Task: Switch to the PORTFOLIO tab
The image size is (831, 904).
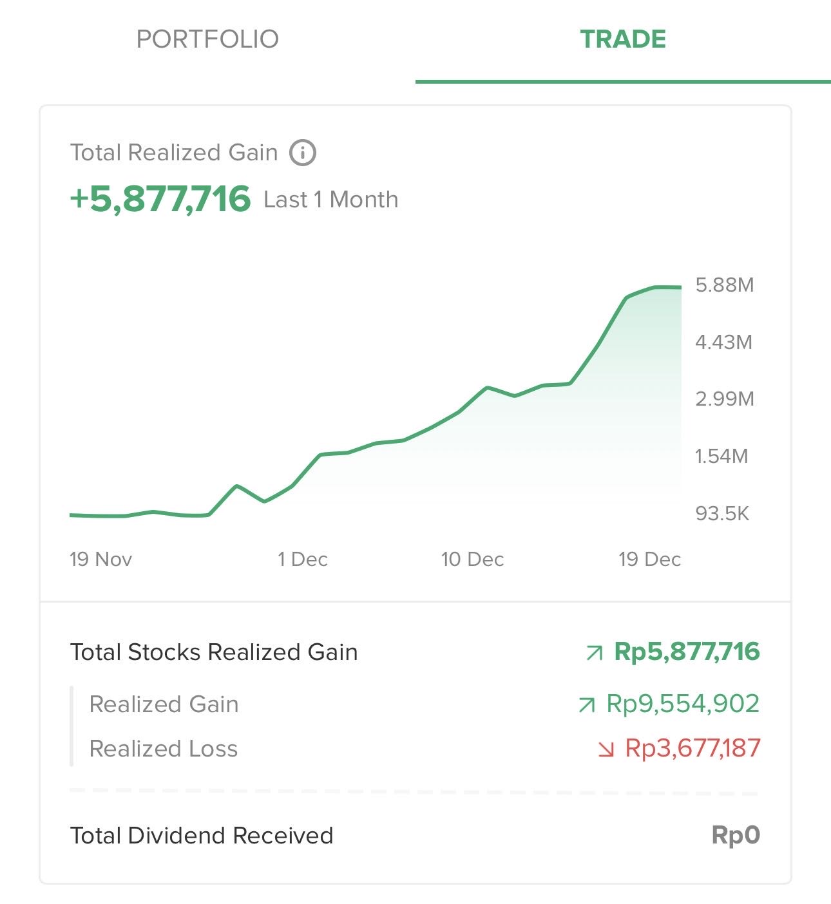Action: coord(207,39)
